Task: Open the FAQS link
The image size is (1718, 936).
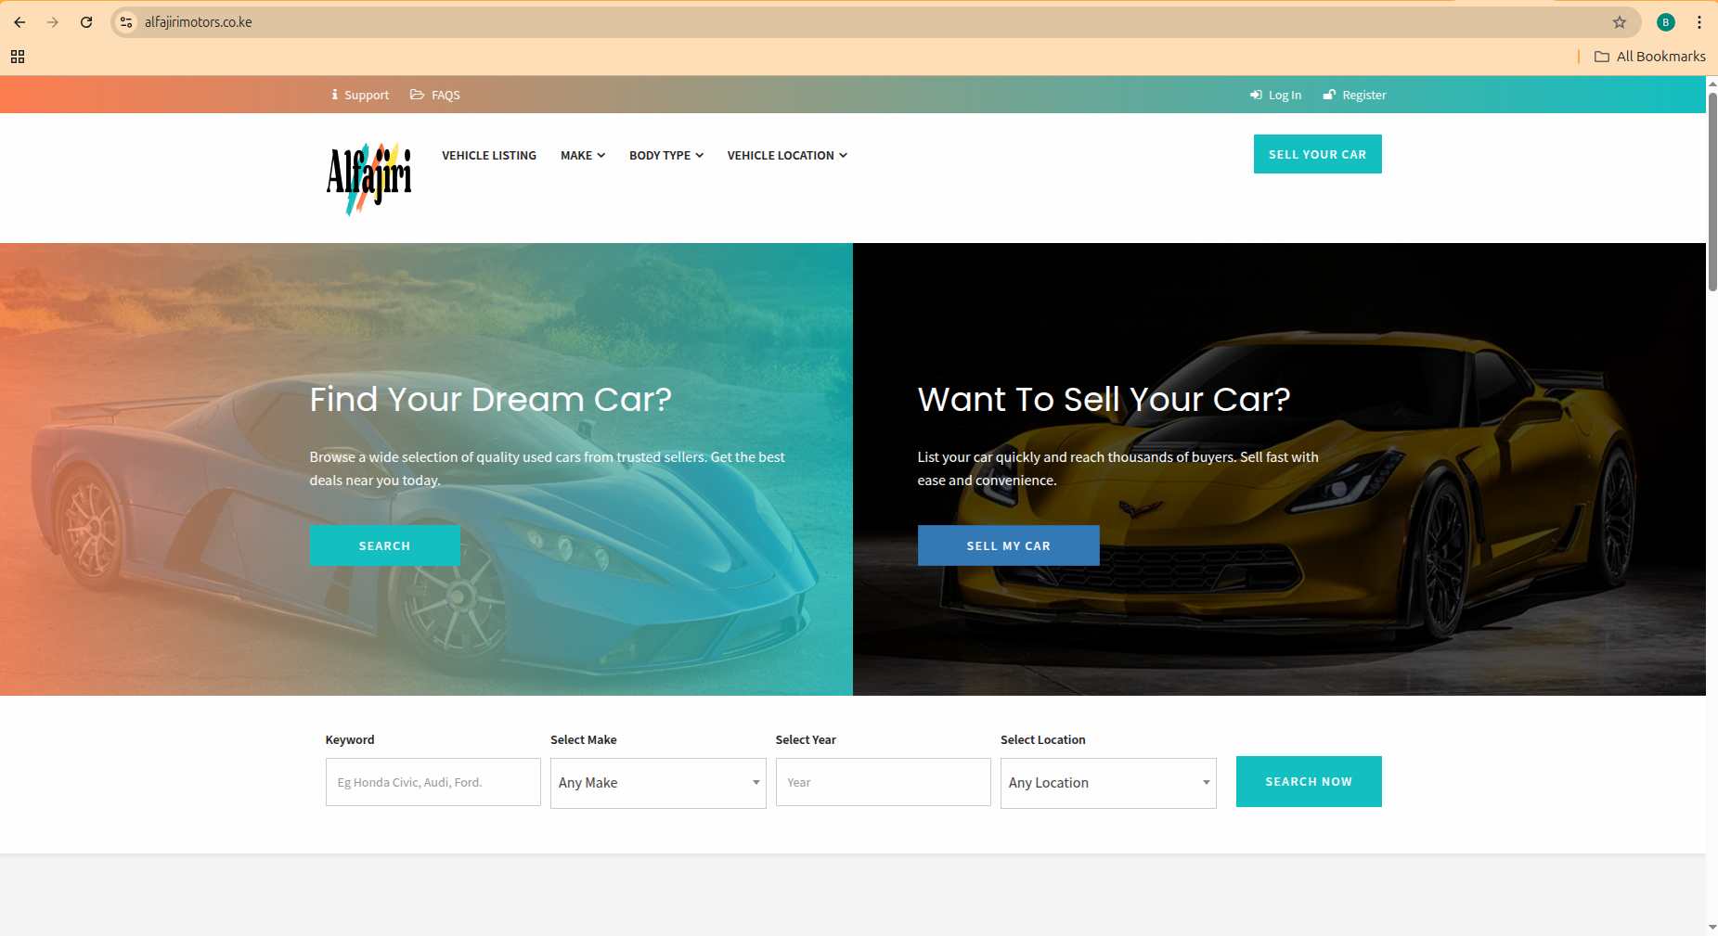Action: pos(435,95)
